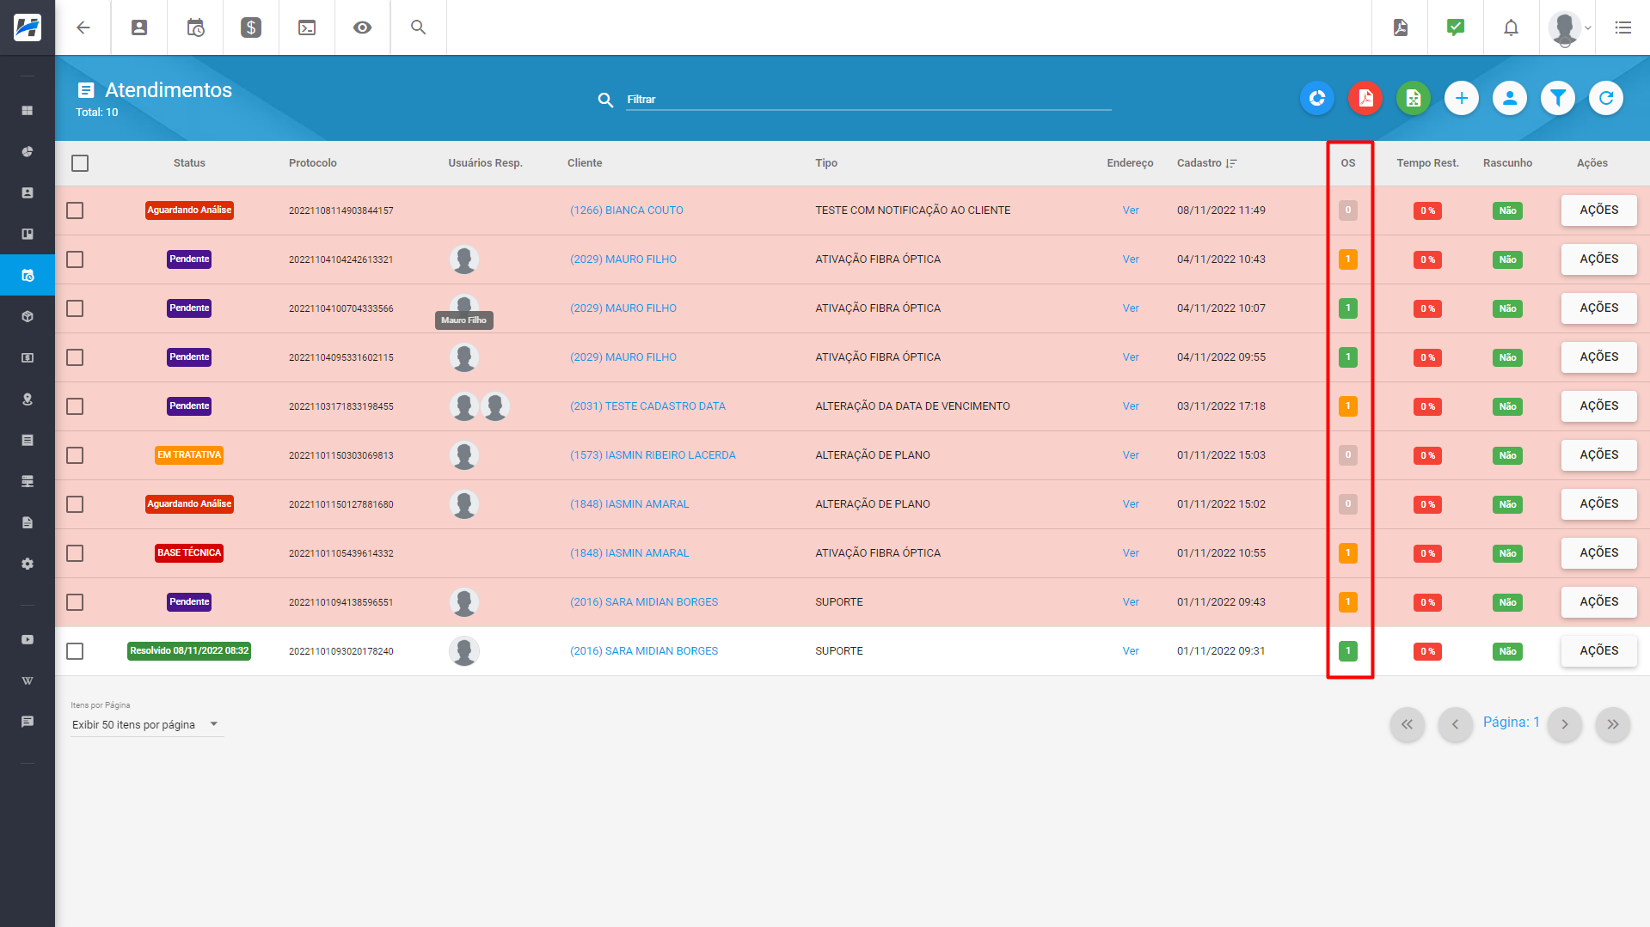The width and height of the screenshot is (1650, 927).
Task: Open the PDF document icon in the top right
Action: pyautogui.click(x=1401, y=27)
